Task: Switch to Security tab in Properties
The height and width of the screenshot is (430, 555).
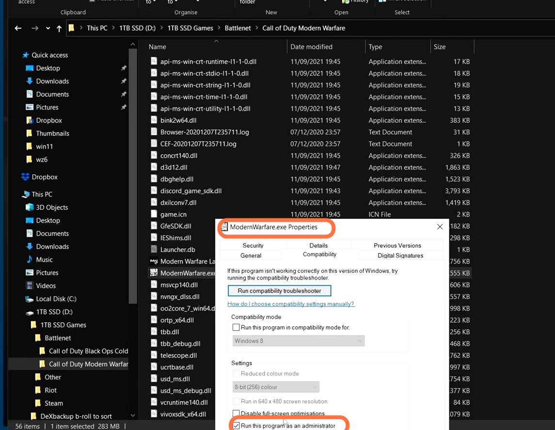Action: click(x=253, y=245)
